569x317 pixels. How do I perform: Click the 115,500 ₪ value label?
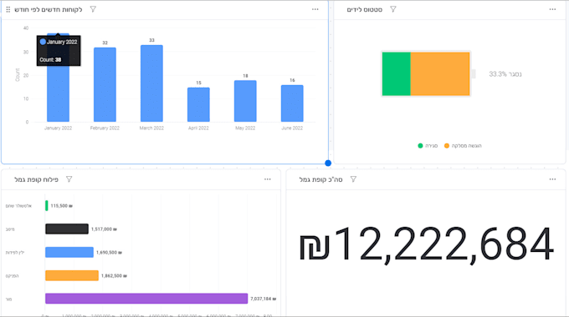[62, 206]
